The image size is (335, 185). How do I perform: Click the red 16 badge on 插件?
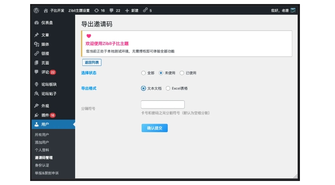pos(53,115)
